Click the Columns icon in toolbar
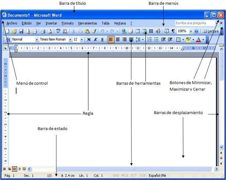Image resolution: width=226 pixels, height=180 pixels. tap(151, 31)
